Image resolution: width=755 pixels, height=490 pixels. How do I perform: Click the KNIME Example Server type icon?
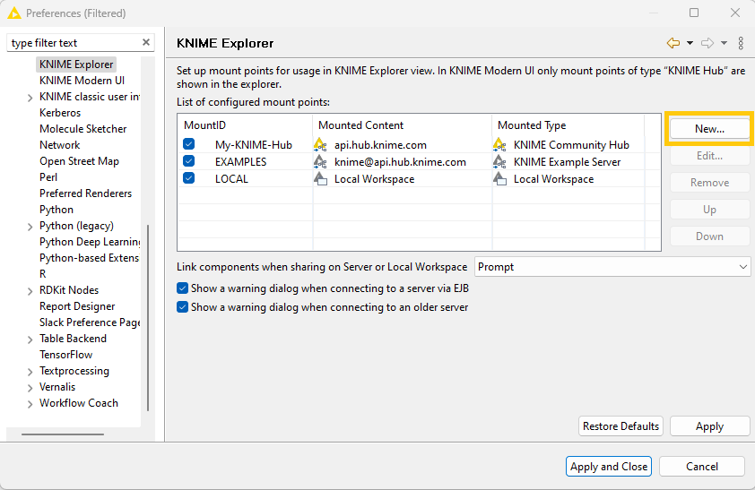pos(499,162)
